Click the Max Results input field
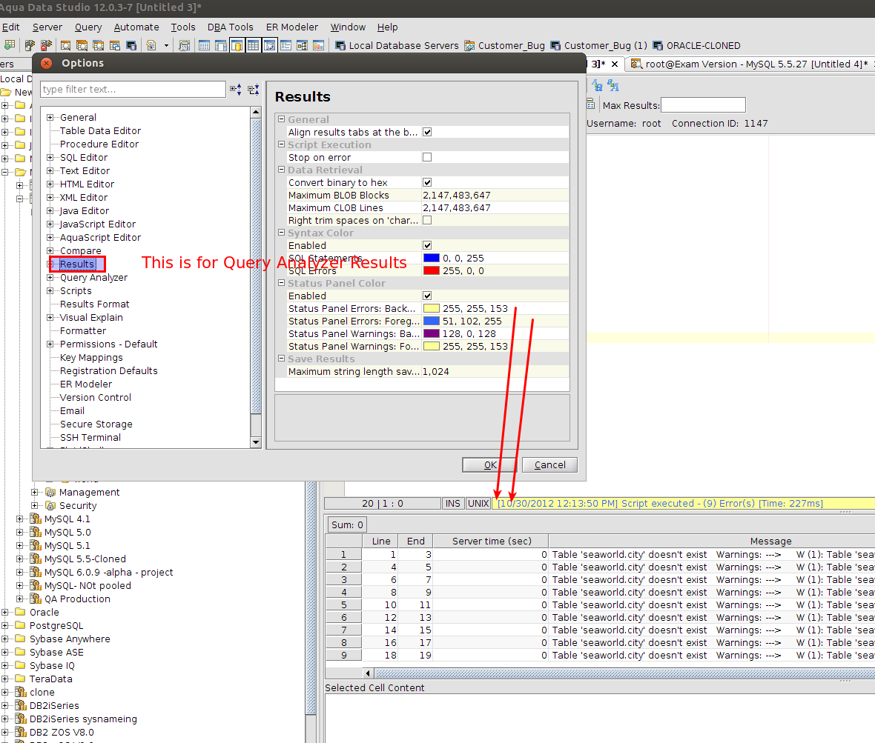 (x=703, y=104)
